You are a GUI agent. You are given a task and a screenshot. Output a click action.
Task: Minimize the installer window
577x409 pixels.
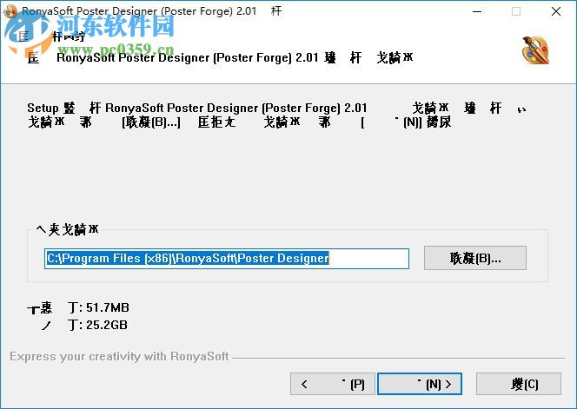(477, 11)
